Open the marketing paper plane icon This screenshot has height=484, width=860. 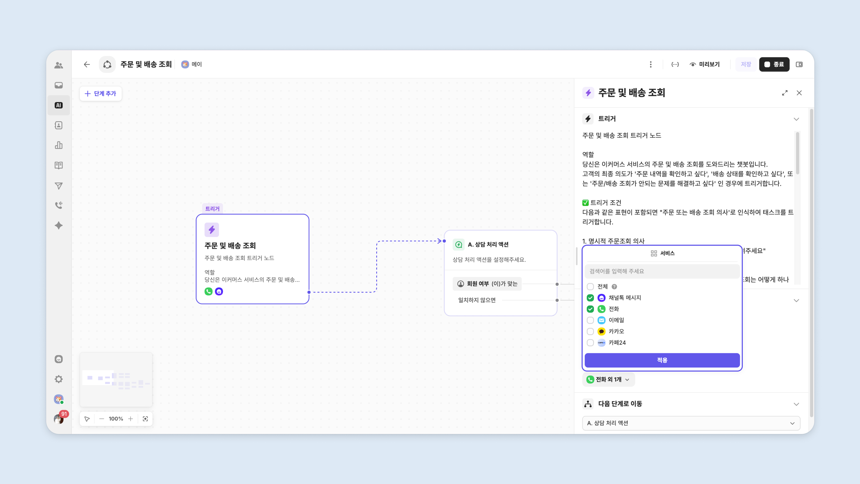(x=58, y=186)
